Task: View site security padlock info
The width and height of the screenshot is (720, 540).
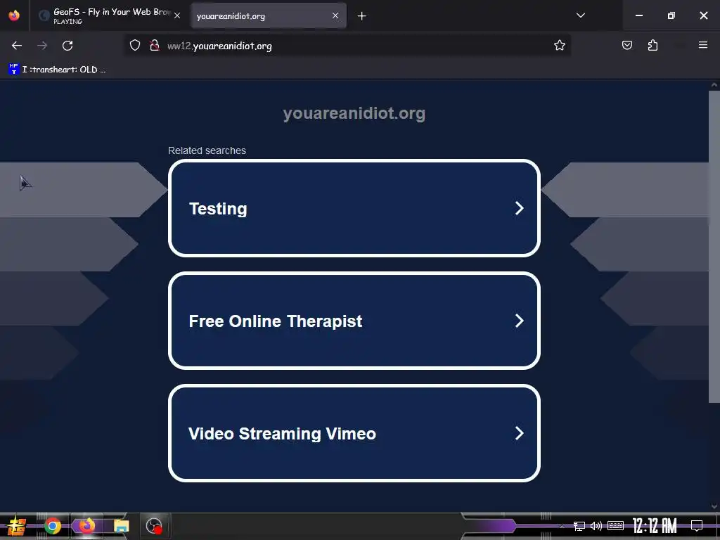Action: tap(155, 45)
